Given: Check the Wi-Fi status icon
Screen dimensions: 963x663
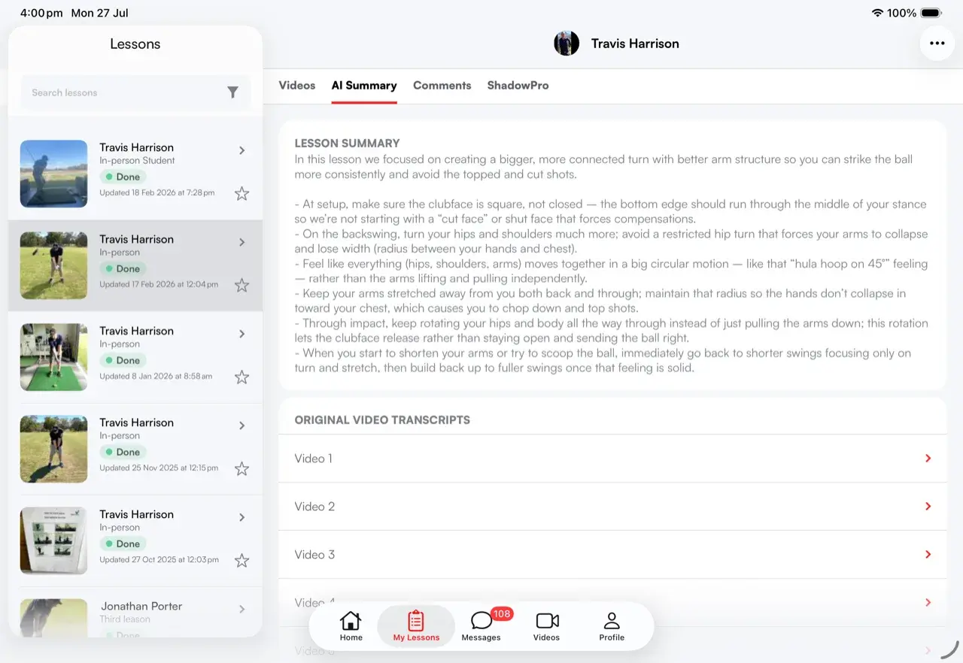Looking at the screenshot, I should click(877, 13).
